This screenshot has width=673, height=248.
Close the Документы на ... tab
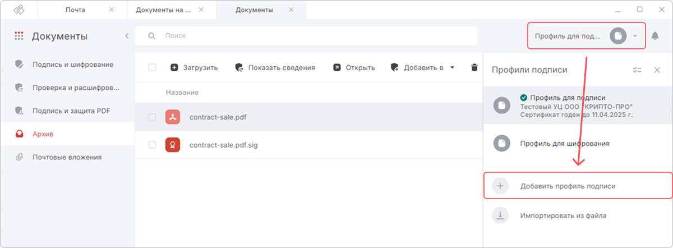201,10
